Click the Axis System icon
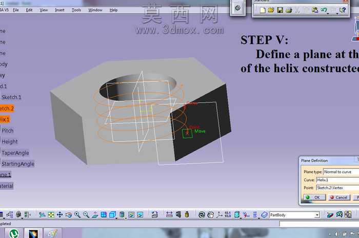Image resolution: width=359 pixels, height=238 pixels. point(220,214)
